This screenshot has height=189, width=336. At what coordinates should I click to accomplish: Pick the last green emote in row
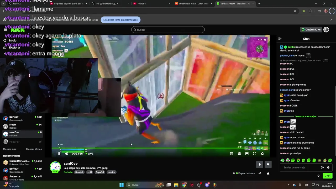click(330, 160)
